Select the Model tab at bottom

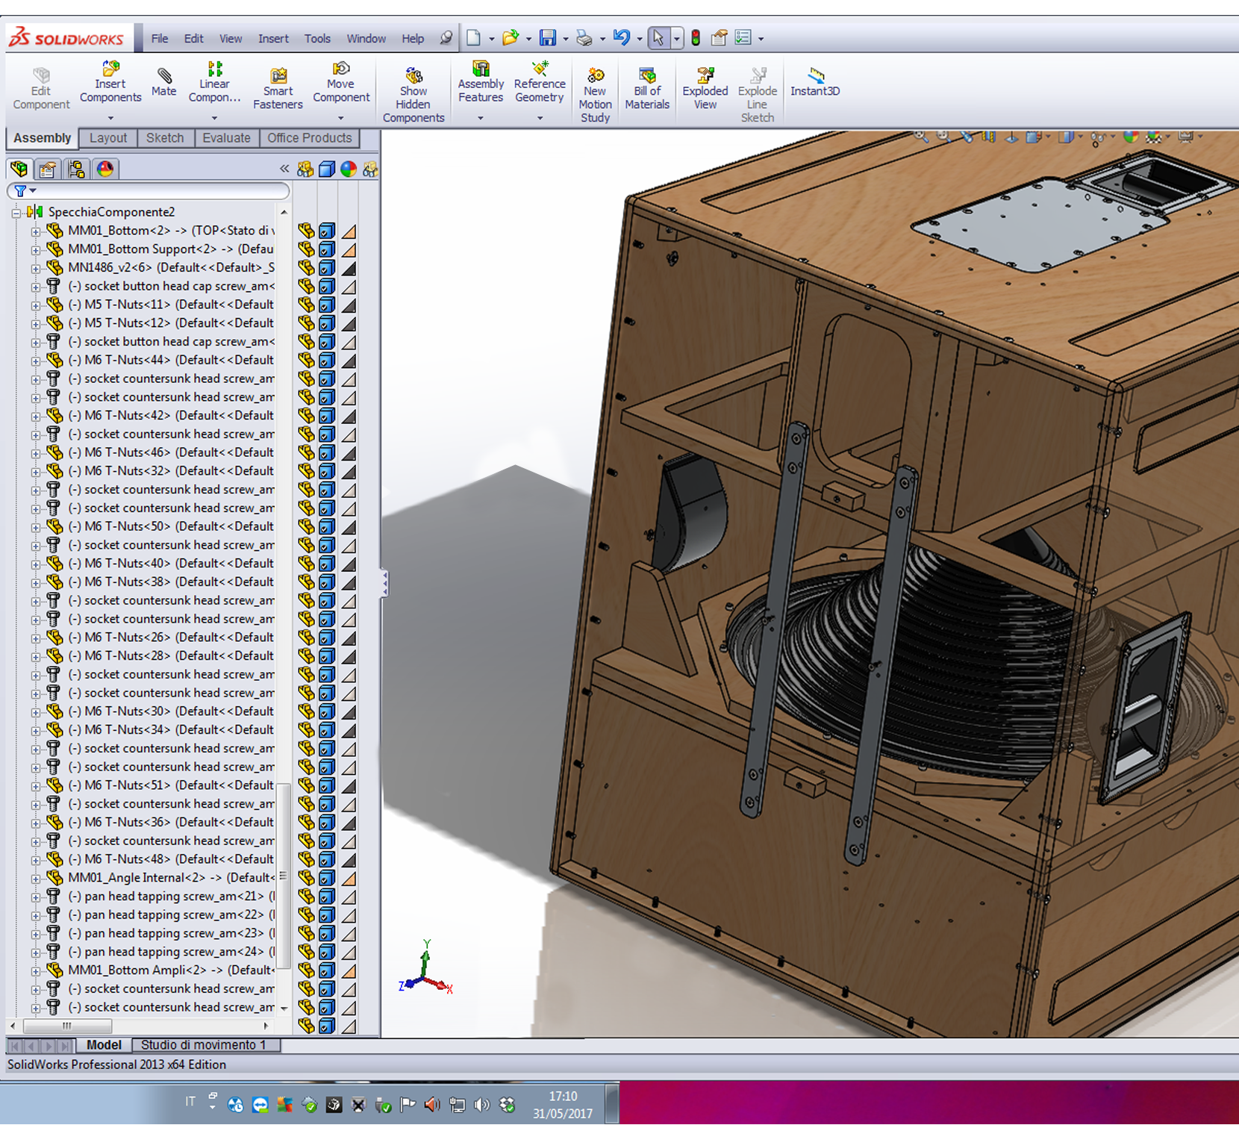click(x=104, y=1045)
